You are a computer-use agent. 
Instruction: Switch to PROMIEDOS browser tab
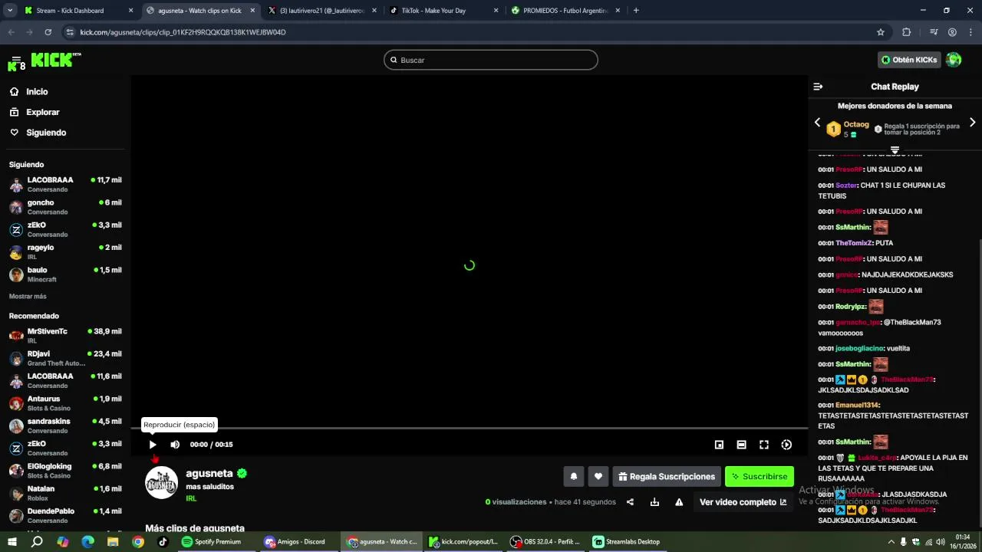(x=565, y=11)
